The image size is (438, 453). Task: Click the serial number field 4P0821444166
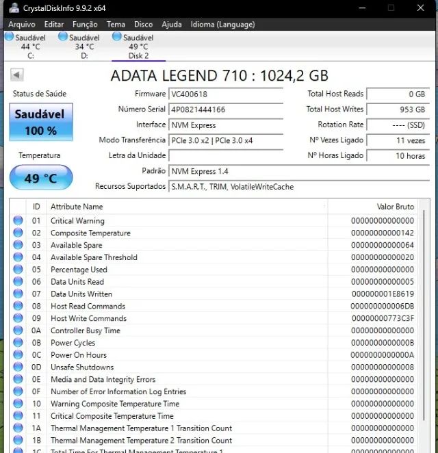[x=226, y=109]
